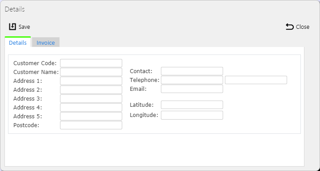Click the Close button text
Image resolution: width=320 pixels, height=171 pixels.
point(303,27)
